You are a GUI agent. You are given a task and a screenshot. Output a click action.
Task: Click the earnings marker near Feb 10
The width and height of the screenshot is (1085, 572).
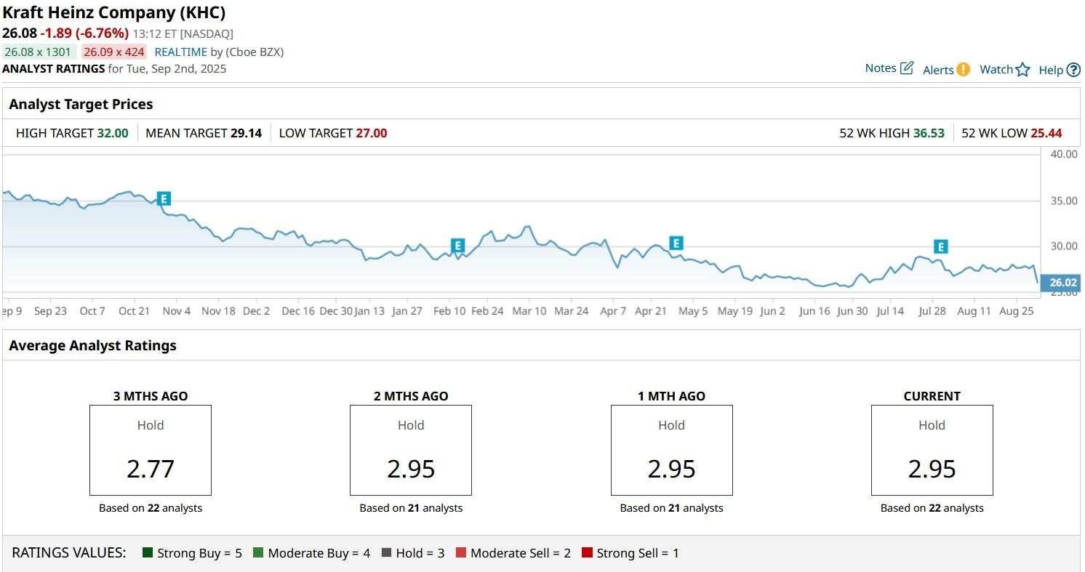click(x=457, y=246)
